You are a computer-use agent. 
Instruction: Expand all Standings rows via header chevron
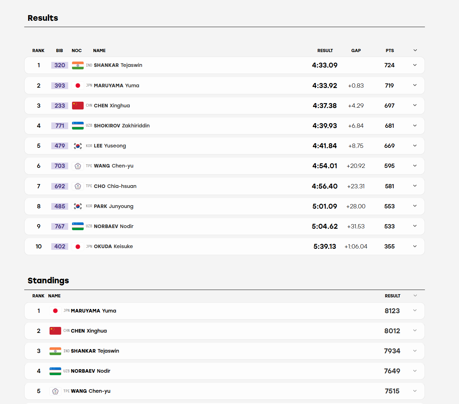415,296
